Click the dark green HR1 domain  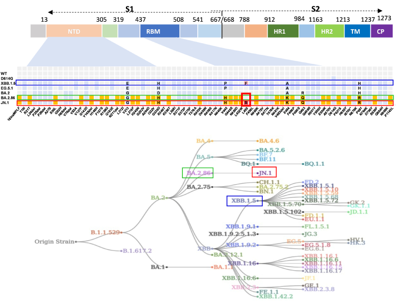point(283,31)
